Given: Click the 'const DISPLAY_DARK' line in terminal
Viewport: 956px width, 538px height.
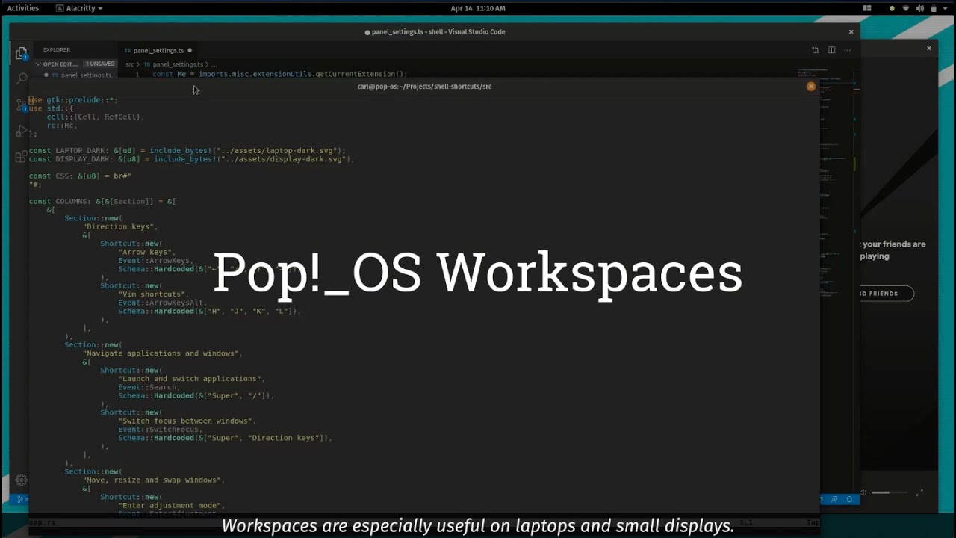Looking at the screenshot, I should [192, 159].
